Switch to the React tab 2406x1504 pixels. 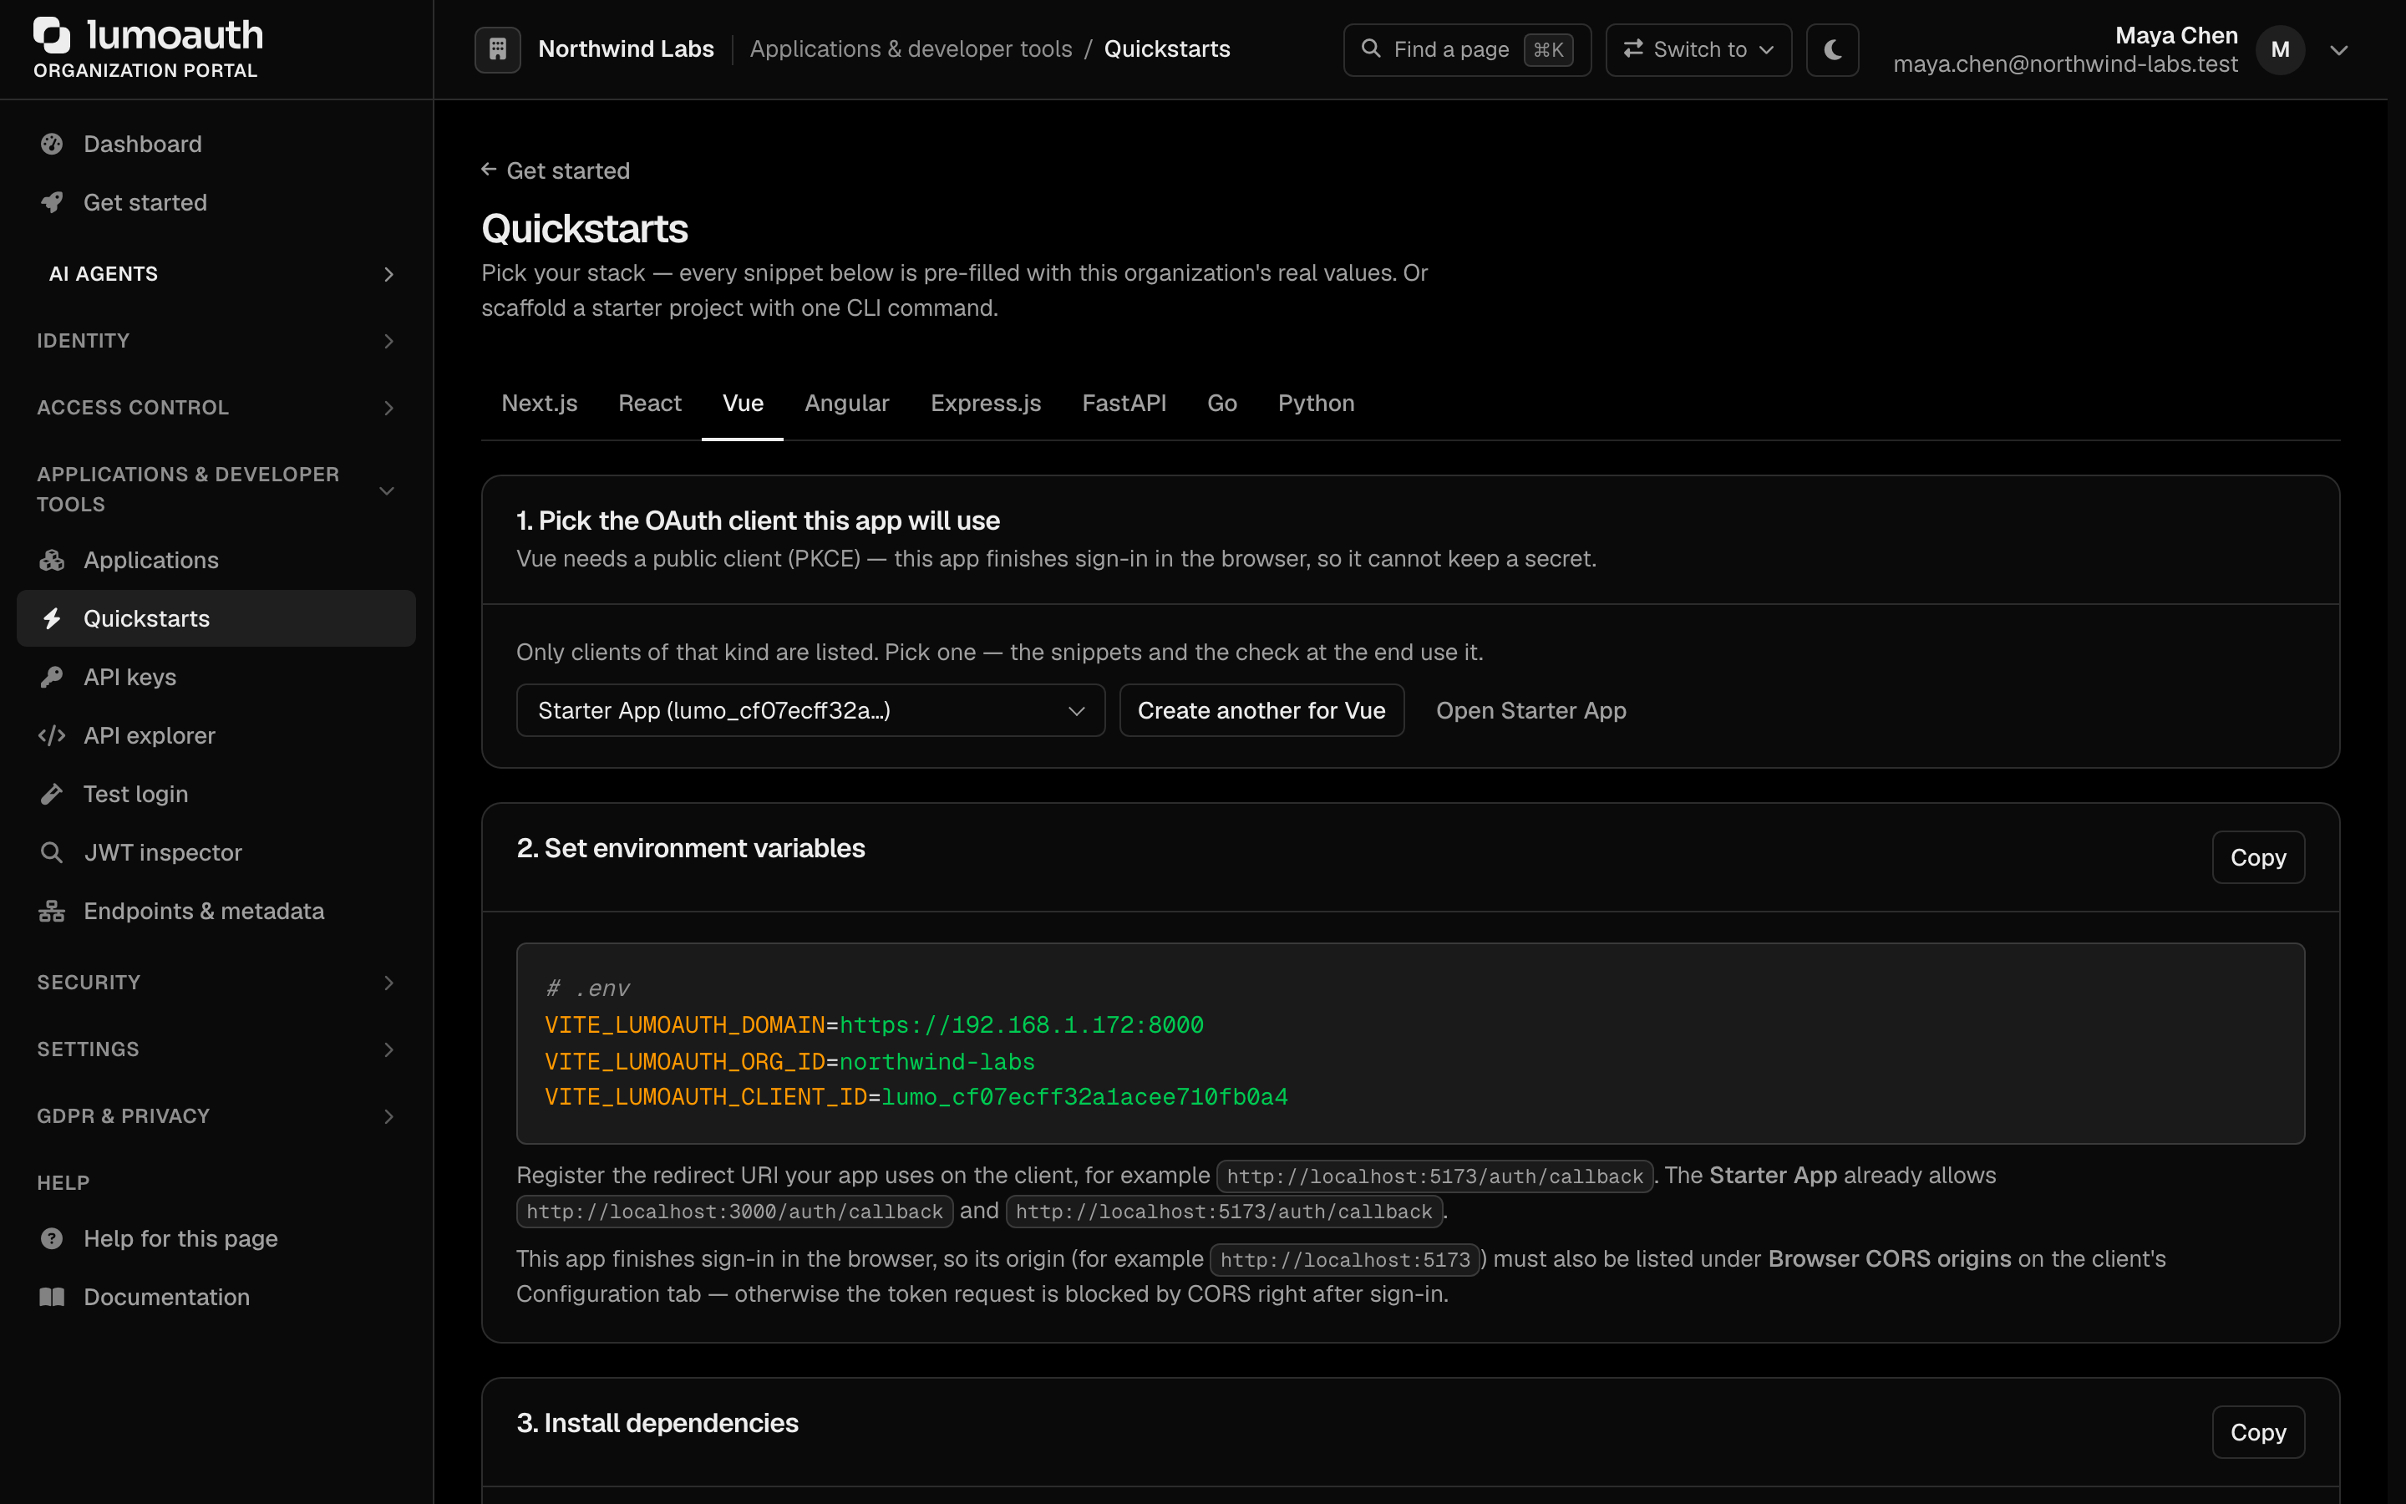[x=649, y=404]
